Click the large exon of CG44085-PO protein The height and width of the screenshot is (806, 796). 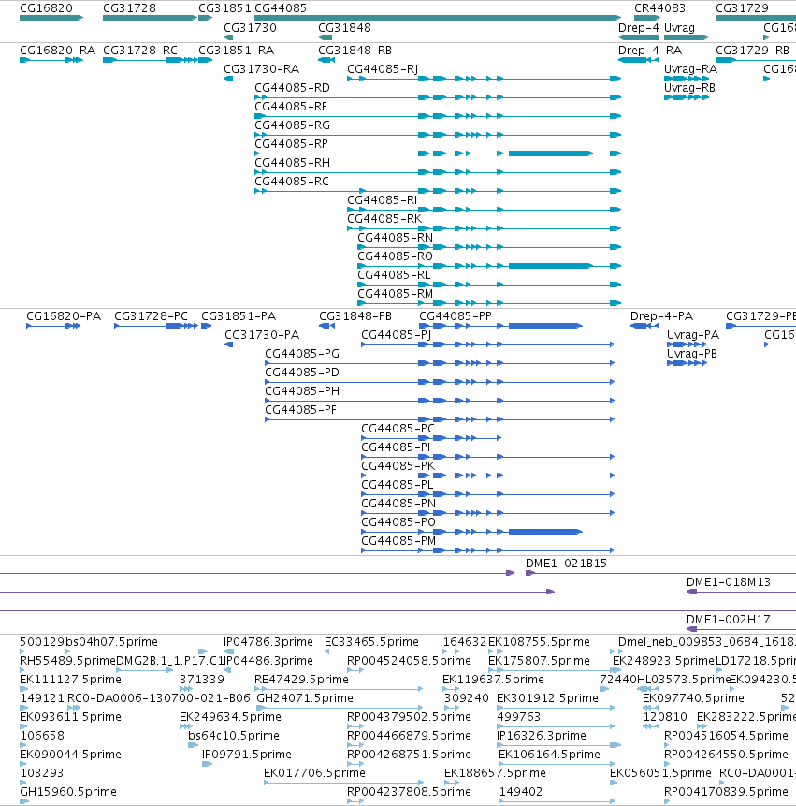click(x=545, y=532)
